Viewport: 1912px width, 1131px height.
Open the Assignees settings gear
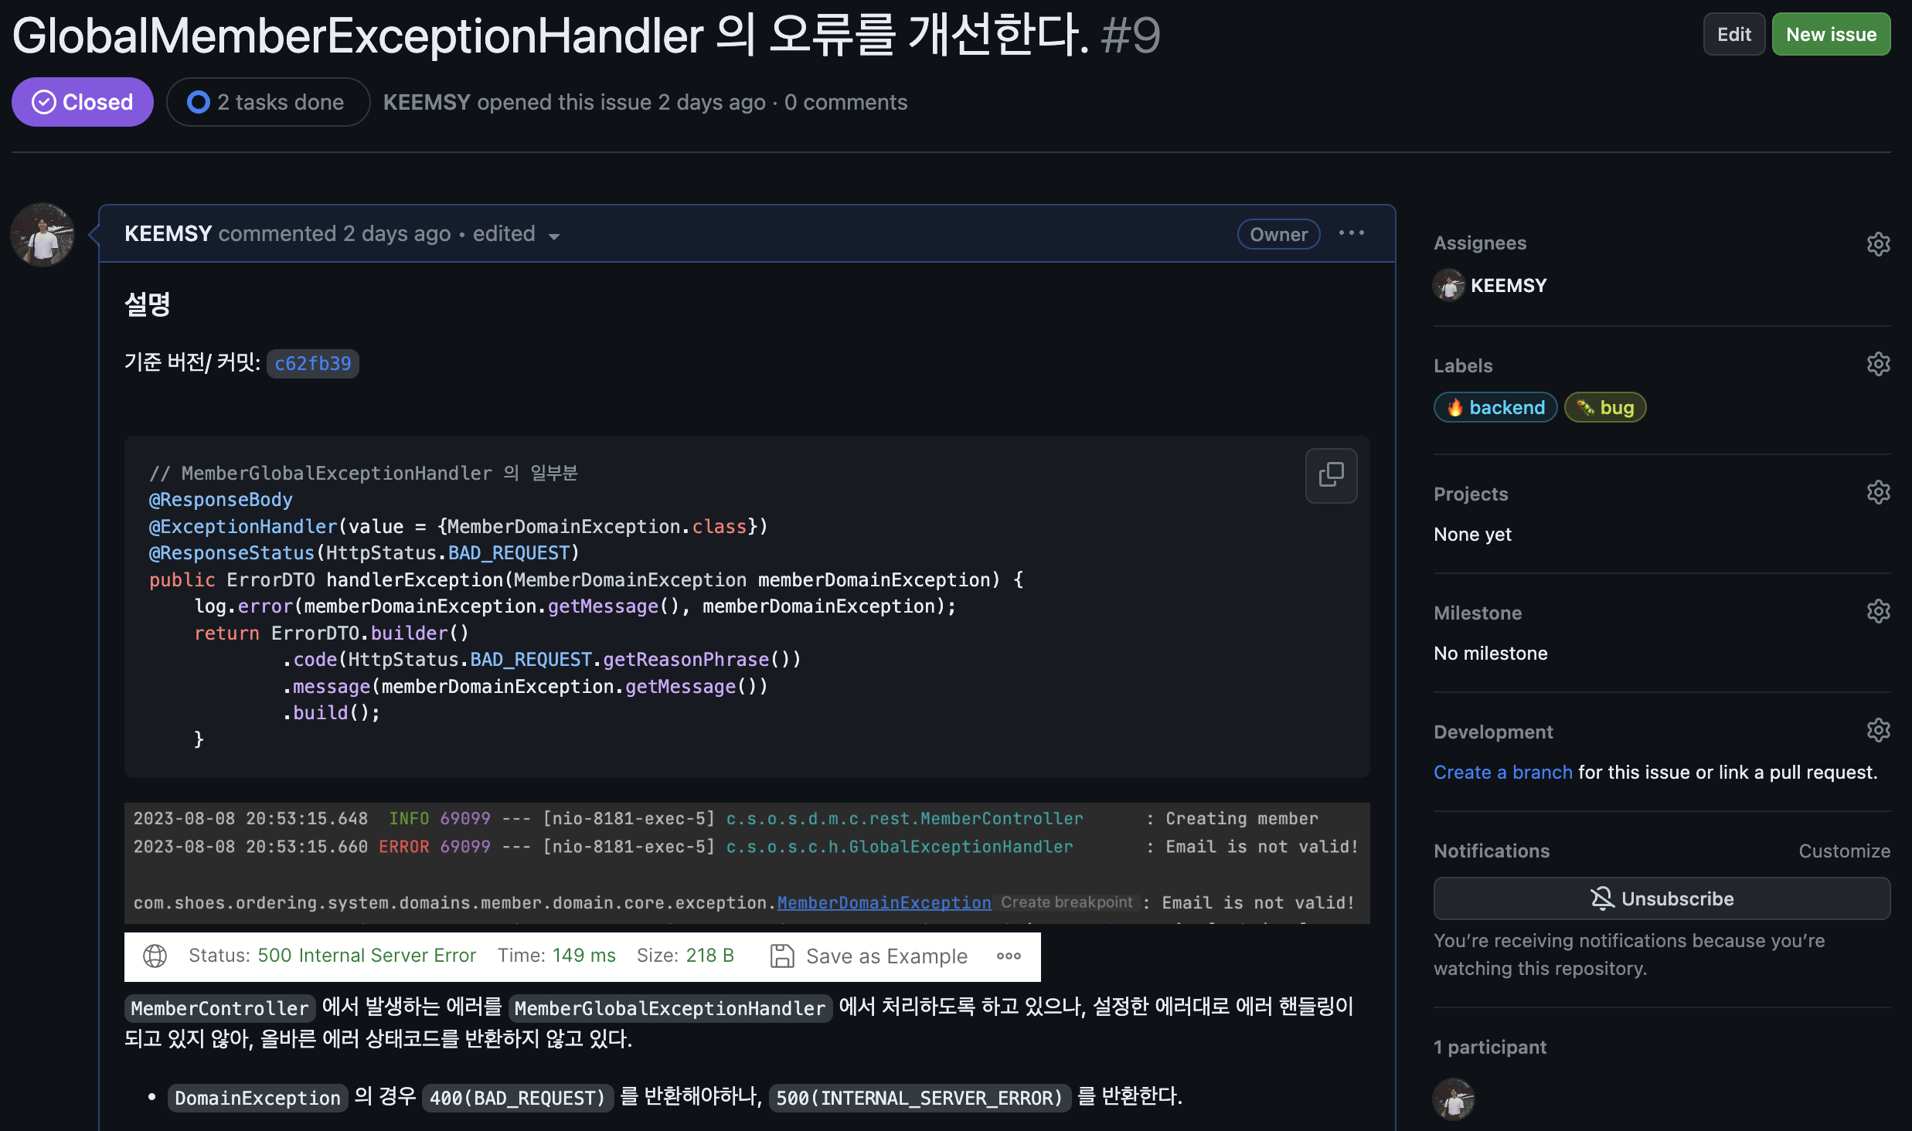1878,244
